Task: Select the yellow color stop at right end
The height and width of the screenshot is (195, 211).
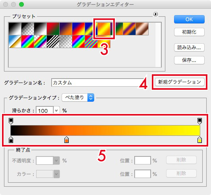Action: tap(199, 139)
